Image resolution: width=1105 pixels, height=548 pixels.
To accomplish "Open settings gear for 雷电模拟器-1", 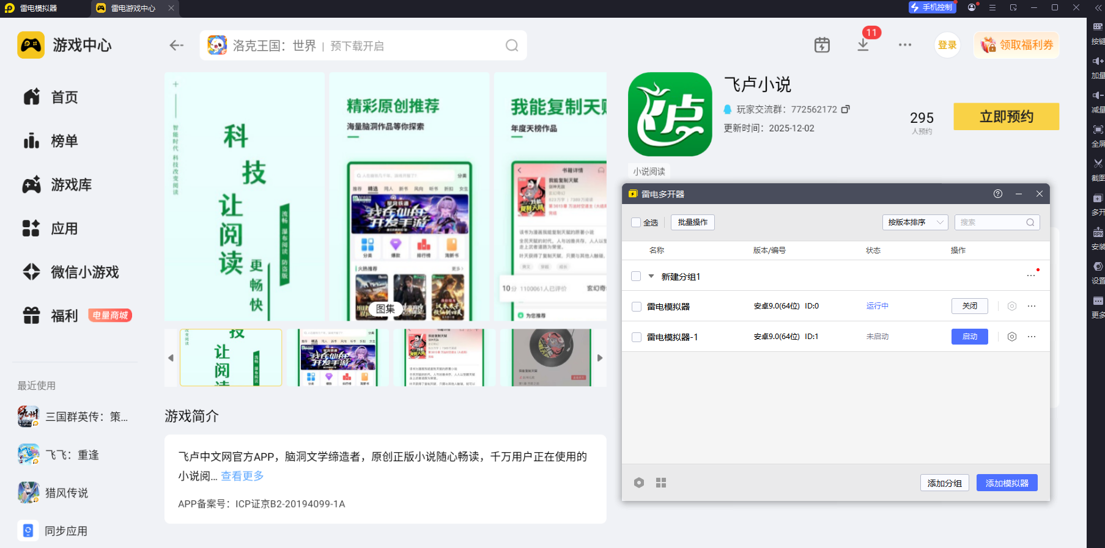I will [x=1012, y=337].
